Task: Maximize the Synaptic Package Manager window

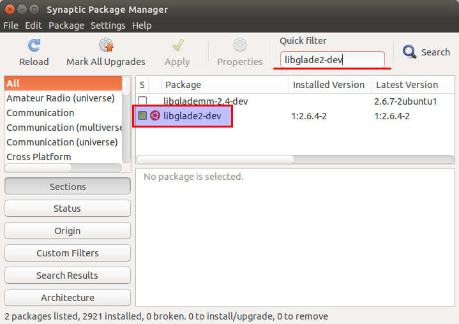Action: click(34, 10)
